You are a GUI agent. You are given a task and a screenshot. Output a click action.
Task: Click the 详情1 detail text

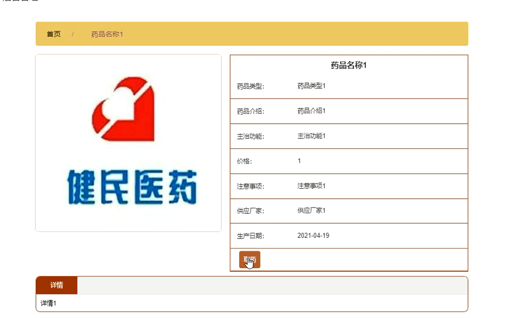point(49,303)
